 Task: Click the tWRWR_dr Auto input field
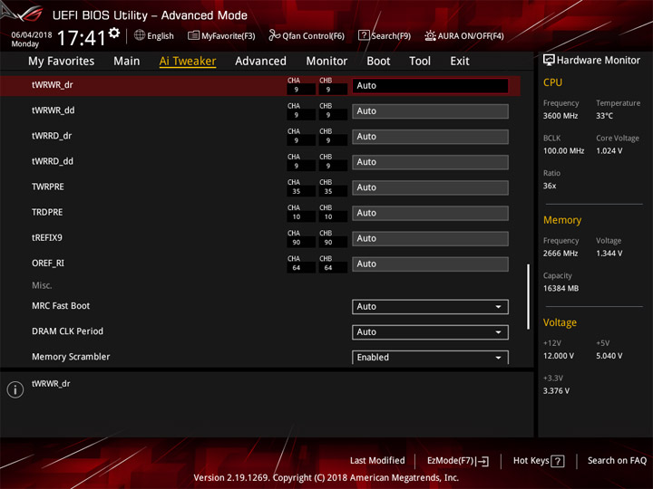(x=430, y=86)
